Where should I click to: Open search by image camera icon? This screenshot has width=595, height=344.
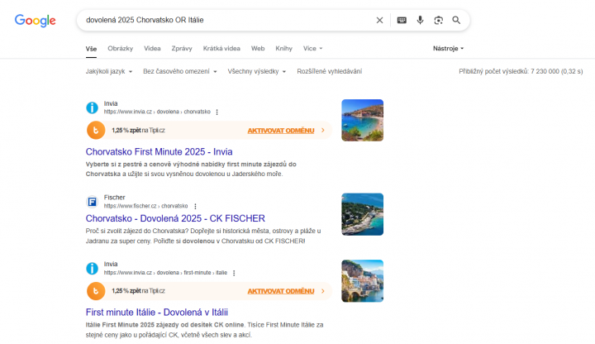coord(438,20)
